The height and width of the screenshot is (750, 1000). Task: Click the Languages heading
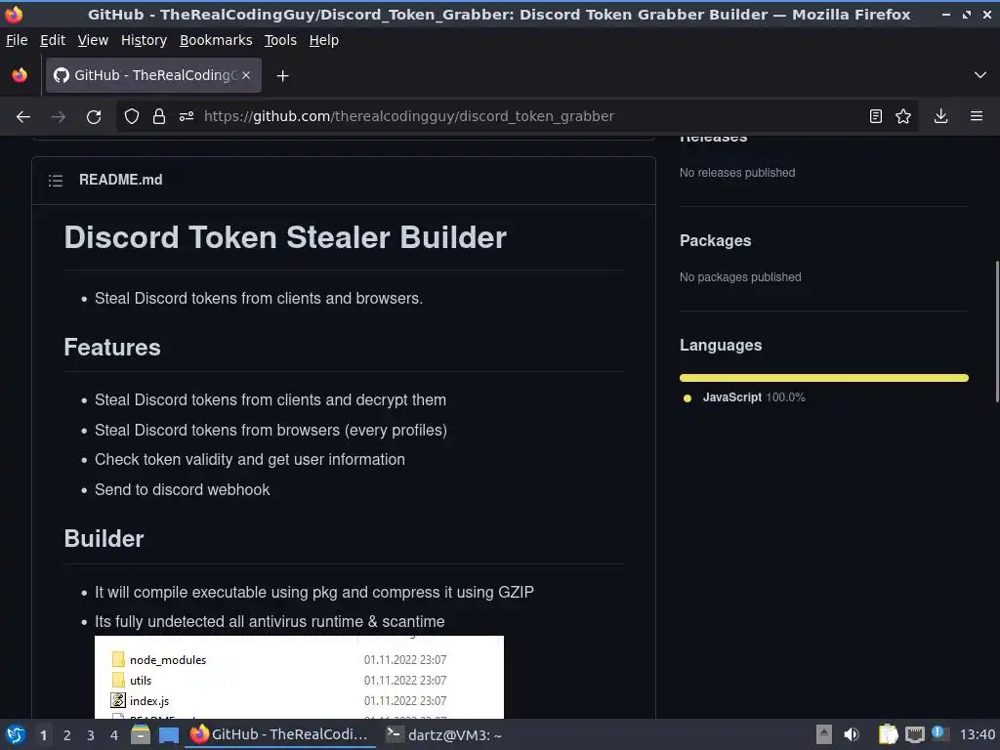[721, 345]
